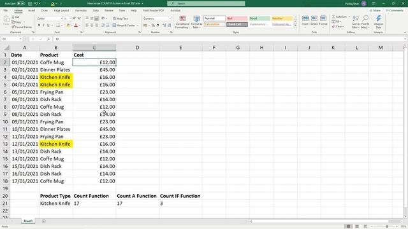The image size is (408, 229).
Task: Apply the Check Cell style
Action: [x=237, y=24]
